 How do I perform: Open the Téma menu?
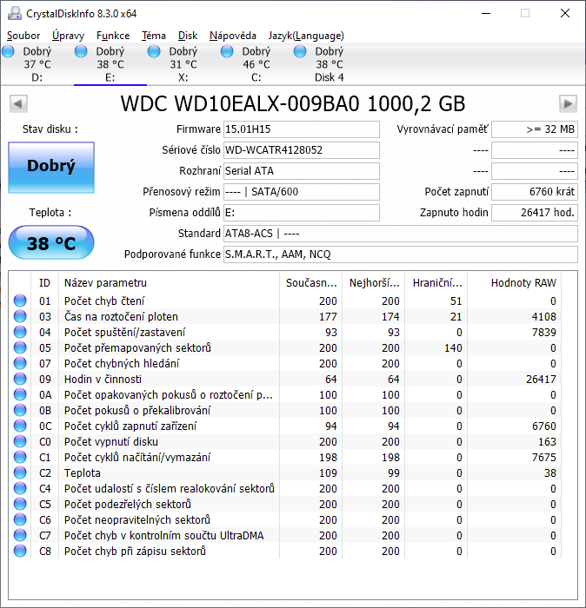pos(154,36)
